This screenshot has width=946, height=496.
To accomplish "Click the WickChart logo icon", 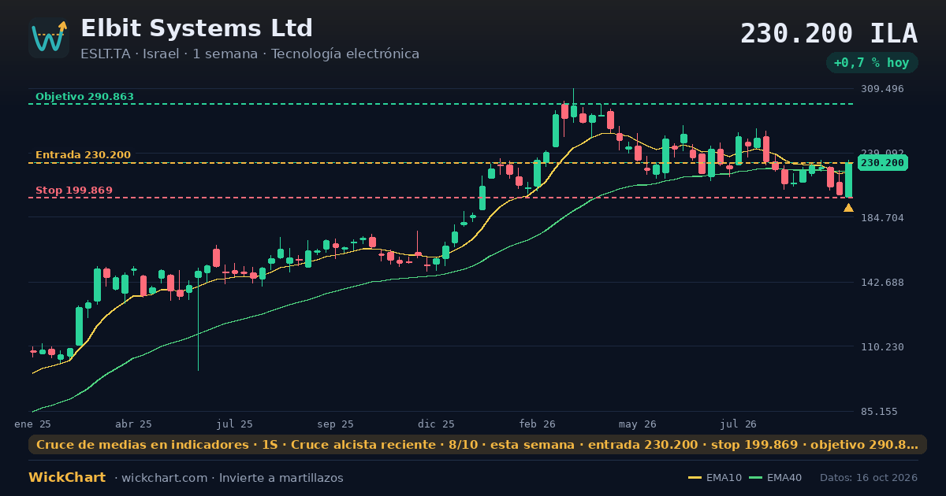I will 49,38.
